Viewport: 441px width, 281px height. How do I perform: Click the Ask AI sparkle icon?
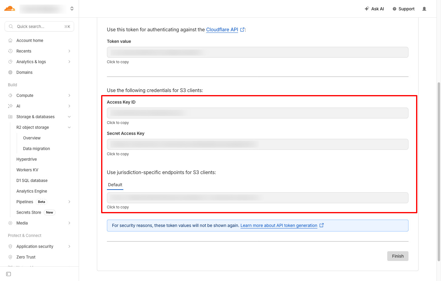(367, 9)
